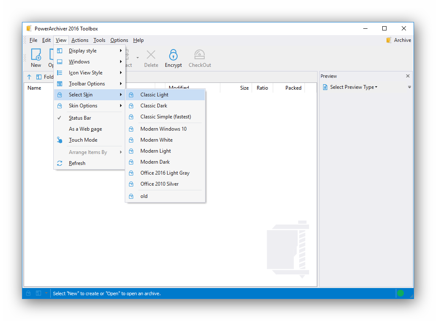The height and width of the screenshot is (321, 436).
Task: Click the Toolbar Options icon
Action: coord(60,84)
